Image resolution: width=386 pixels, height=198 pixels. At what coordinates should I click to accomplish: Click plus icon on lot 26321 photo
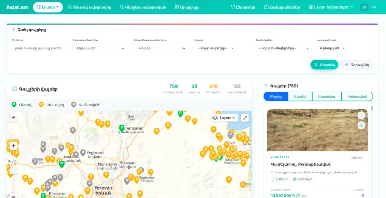(361, 126)
